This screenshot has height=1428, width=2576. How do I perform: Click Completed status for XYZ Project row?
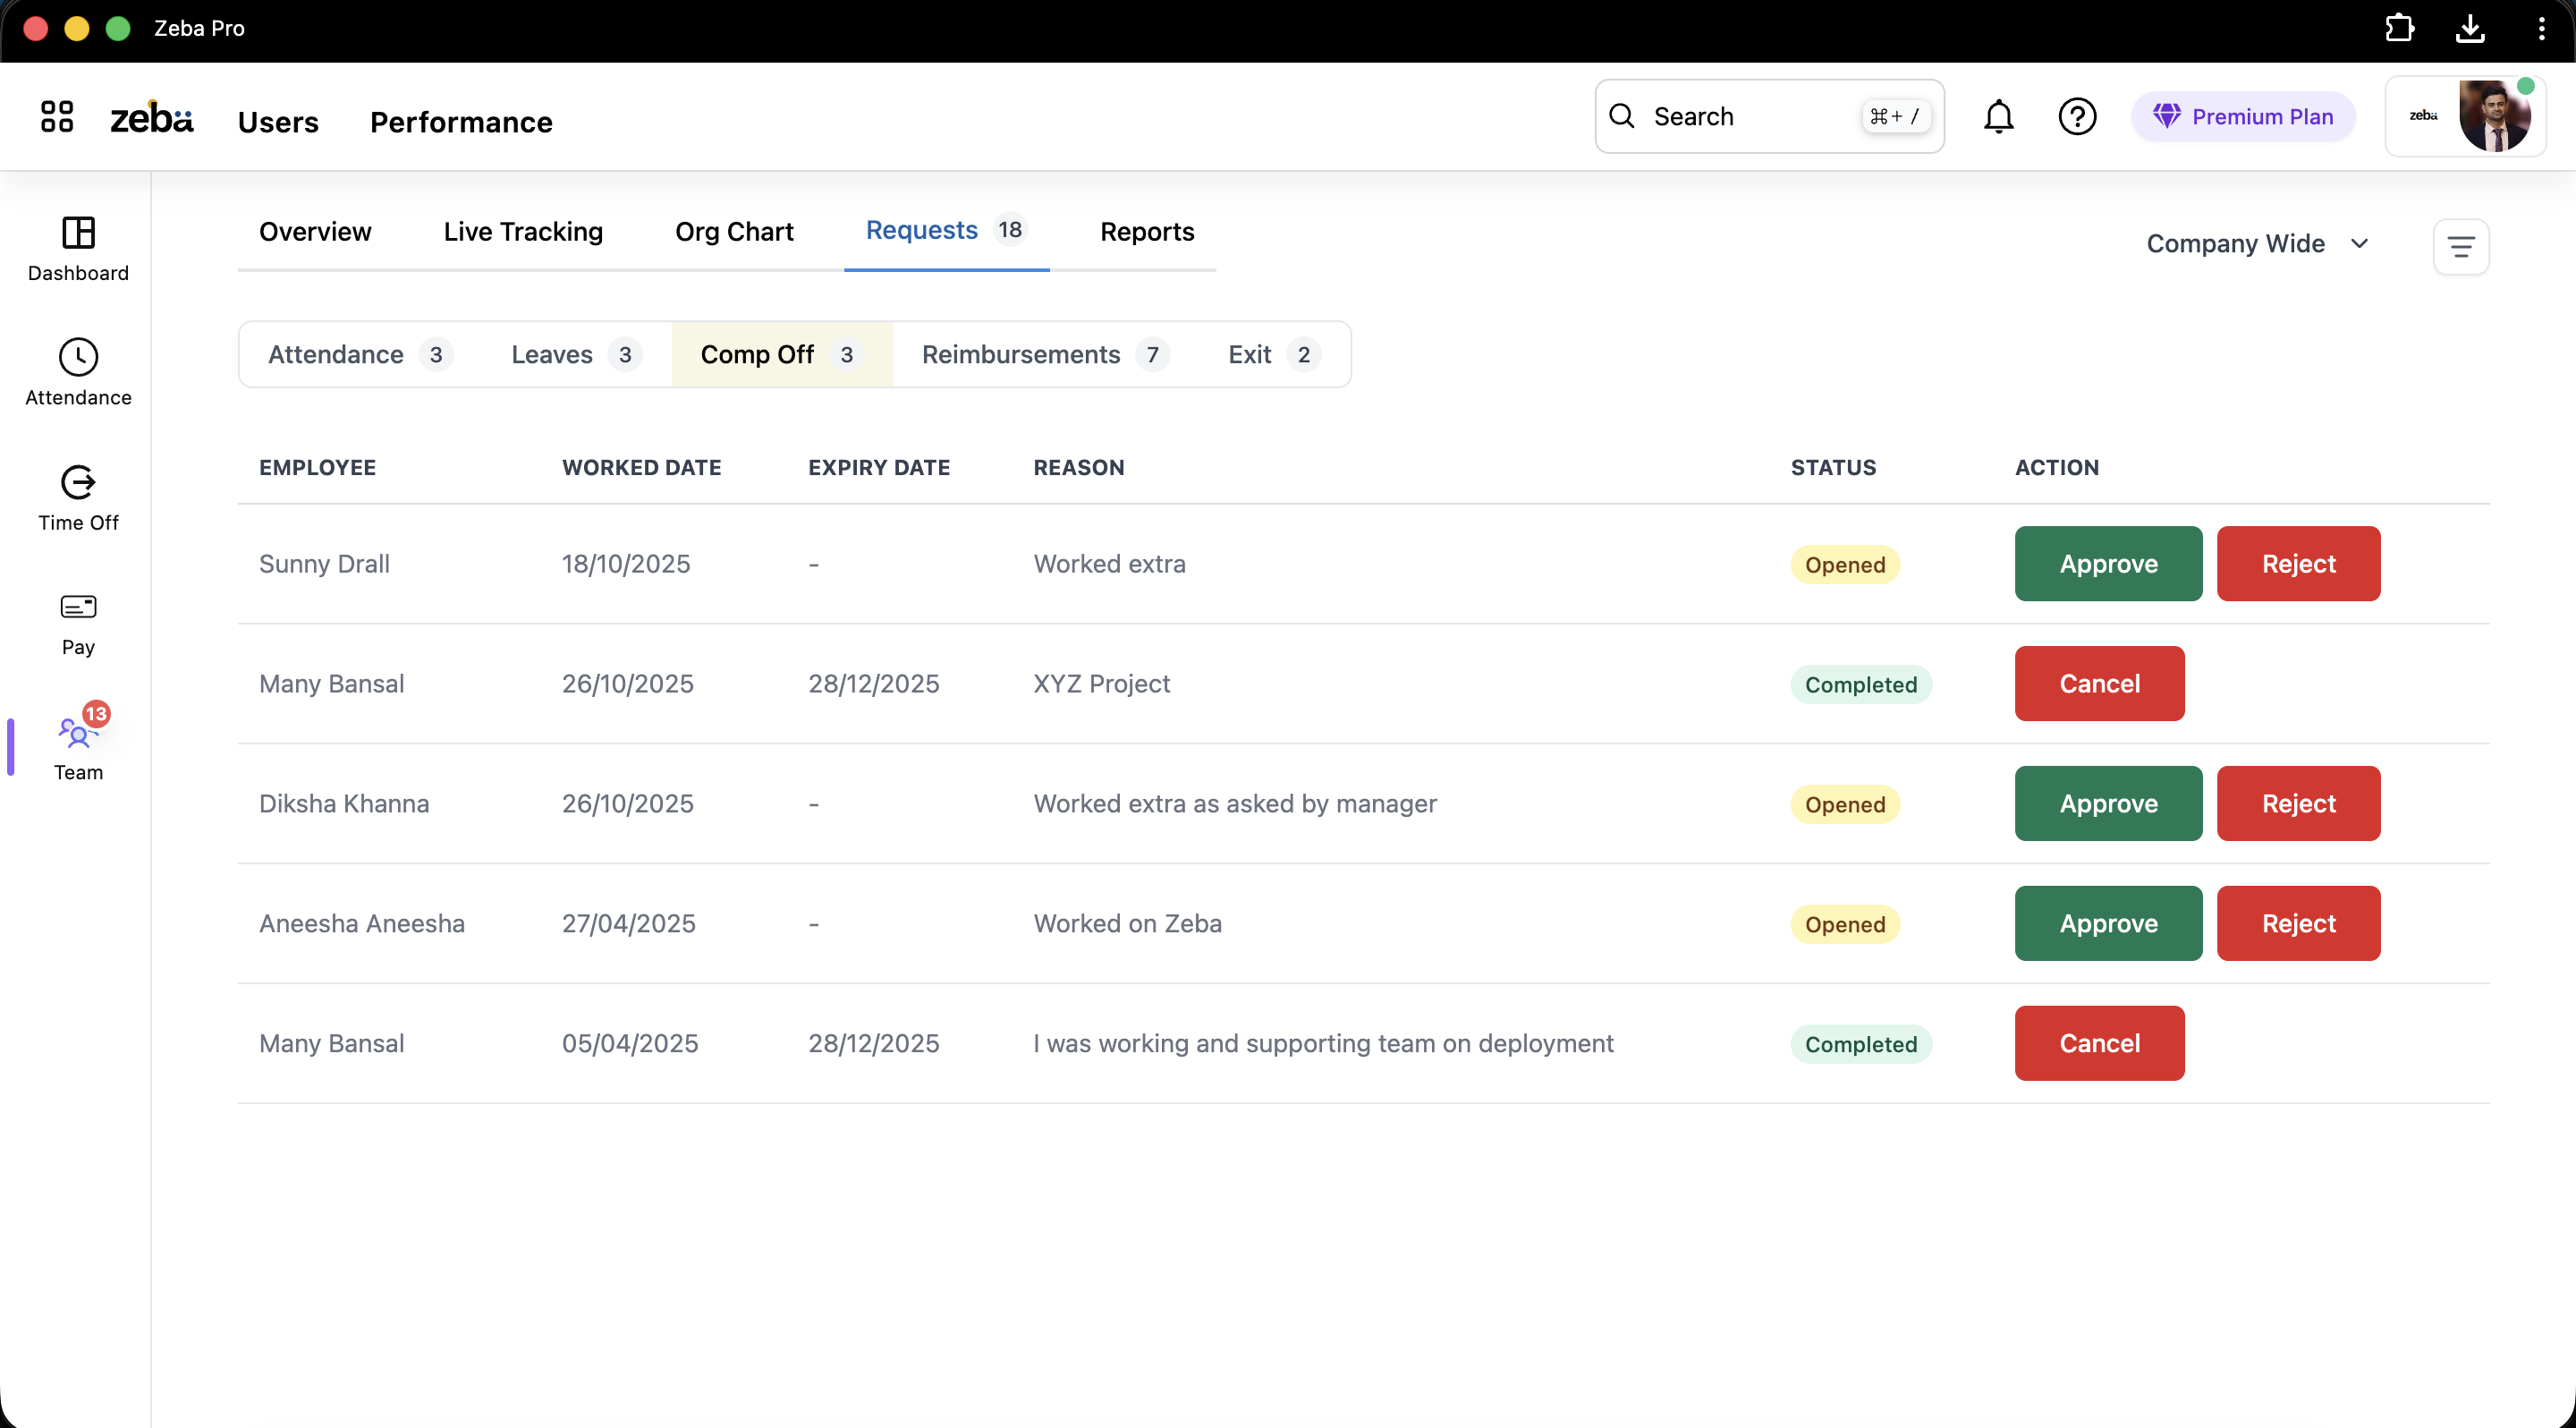tap(1861, 685)
